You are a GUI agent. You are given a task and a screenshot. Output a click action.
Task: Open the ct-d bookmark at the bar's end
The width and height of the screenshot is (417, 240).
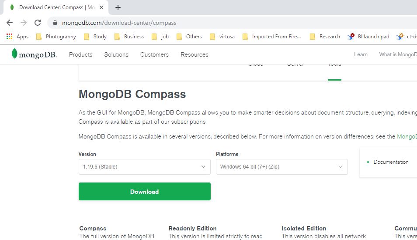(x=407, y=37)
